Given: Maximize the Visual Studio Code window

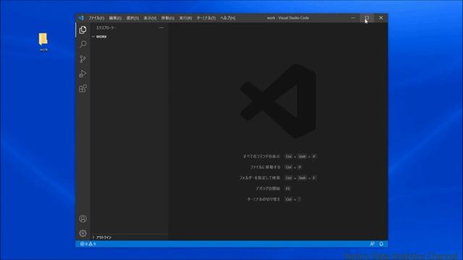Looking at the screenshot, I should pos(367,17).
